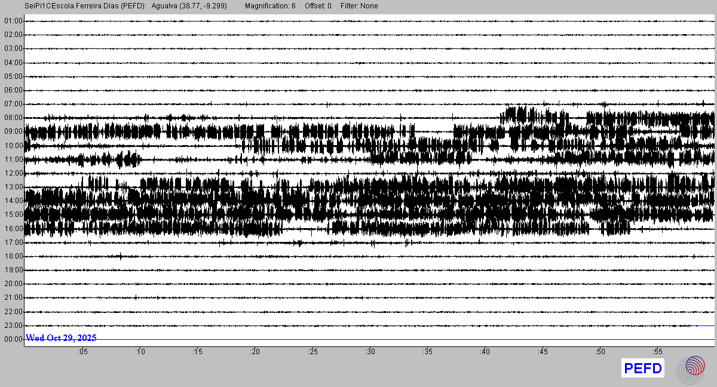The image size is (717, 387).
Task: Click the :30 minute axis tick
Action: (370, 352)
